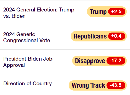Click the word Trump in the first badge

[98, 12]
